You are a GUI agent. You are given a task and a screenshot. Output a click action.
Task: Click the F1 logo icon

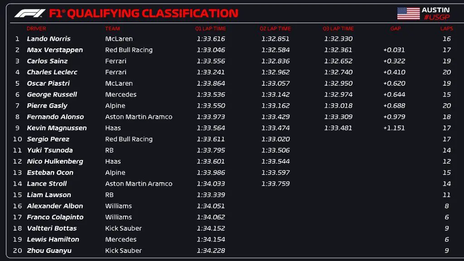pos(29,14)
